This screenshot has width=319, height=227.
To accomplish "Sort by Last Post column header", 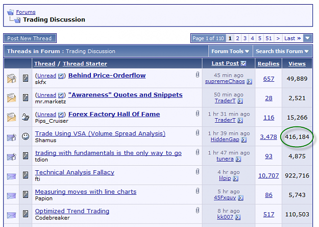I will pos(225,63).
